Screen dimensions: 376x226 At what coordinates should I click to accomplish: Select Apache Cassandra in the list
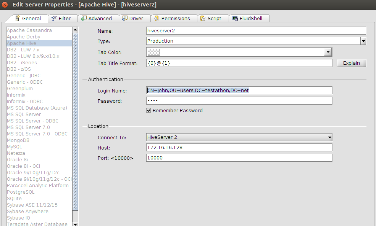(39, 30)
